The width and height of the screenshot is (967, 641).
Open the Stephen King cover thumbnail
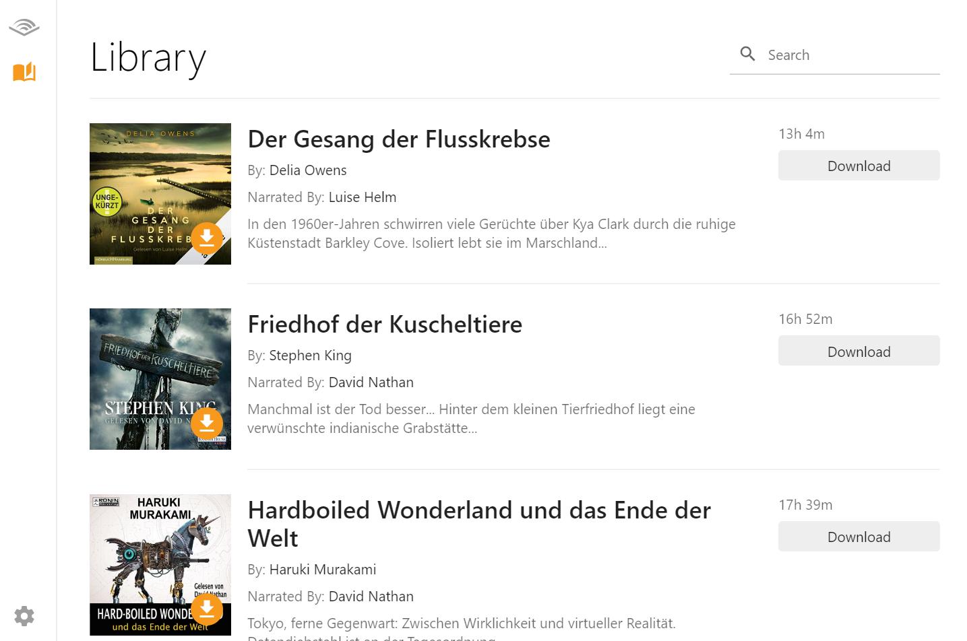click(x=160, y=378)
